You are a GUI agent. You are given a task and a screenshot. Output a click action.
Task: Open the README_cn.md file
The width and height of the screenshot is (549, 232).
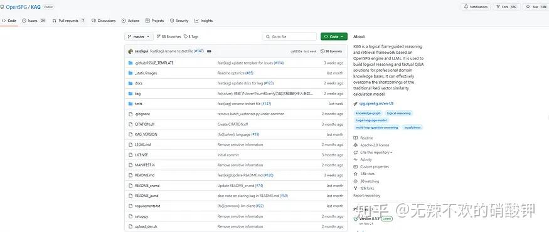point(147,186)
